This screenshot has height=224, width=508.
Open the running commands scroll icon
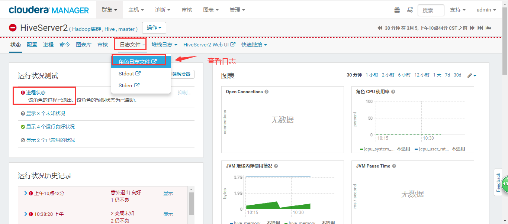pyautogui.click(x=410, y=10)
